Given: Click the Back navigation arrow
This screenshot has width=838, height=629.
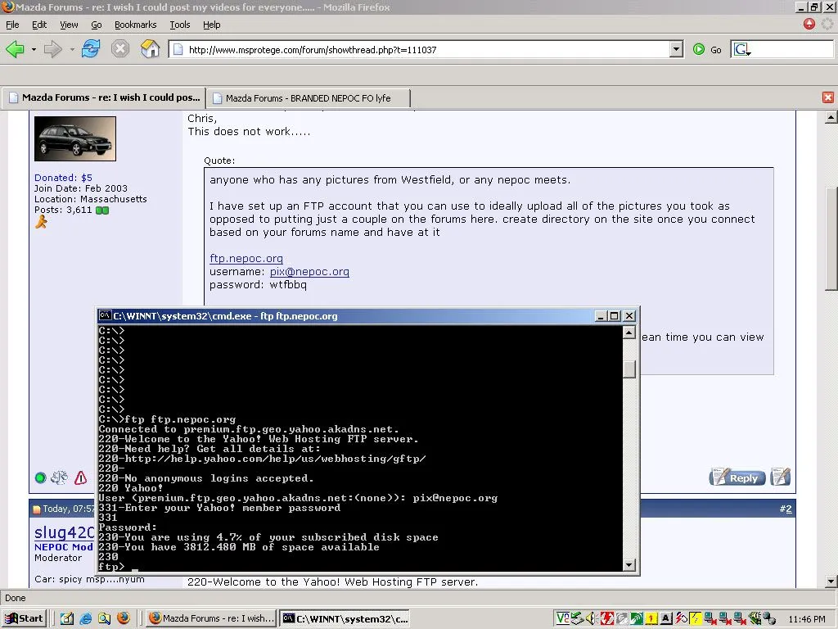Looking at the screenshot, I should (x=16, y=48).
